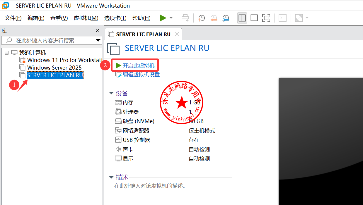363x205 pixels.
Task: Open the 虚拟机 menu
Action: click(x=86, y=18)
